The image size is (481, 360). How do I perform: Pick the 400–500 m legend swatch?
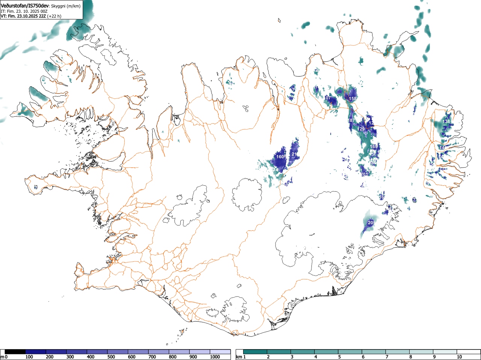coord(97,352)
